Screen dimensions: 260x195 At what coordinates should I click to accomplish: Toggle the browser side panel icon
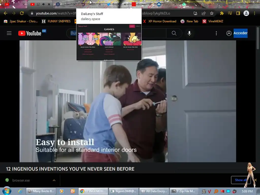coord(238,13)
